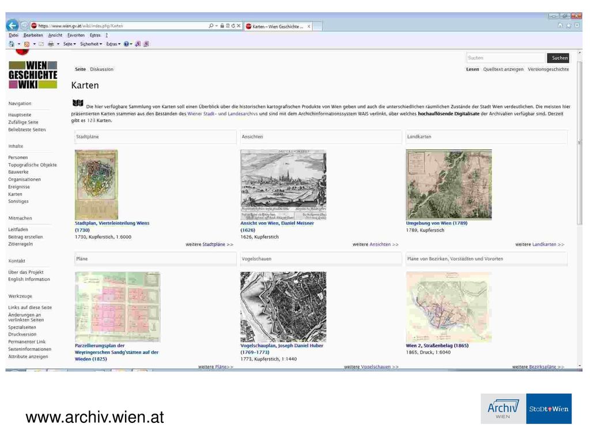The width and height of the screenshot is (590, 443).
Task: Open the new tab button
Action: 317,27
